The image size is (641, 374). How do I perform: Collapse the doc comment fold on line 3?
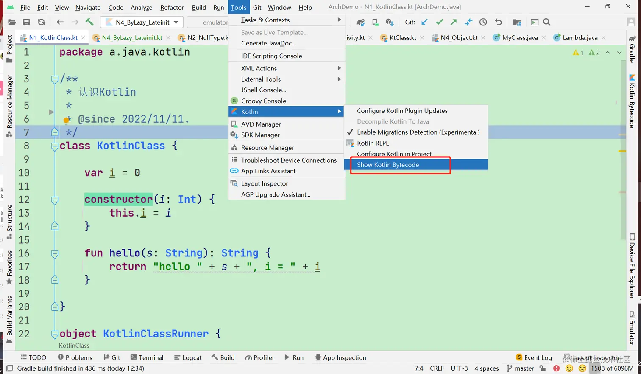click(x=55, y=79)
